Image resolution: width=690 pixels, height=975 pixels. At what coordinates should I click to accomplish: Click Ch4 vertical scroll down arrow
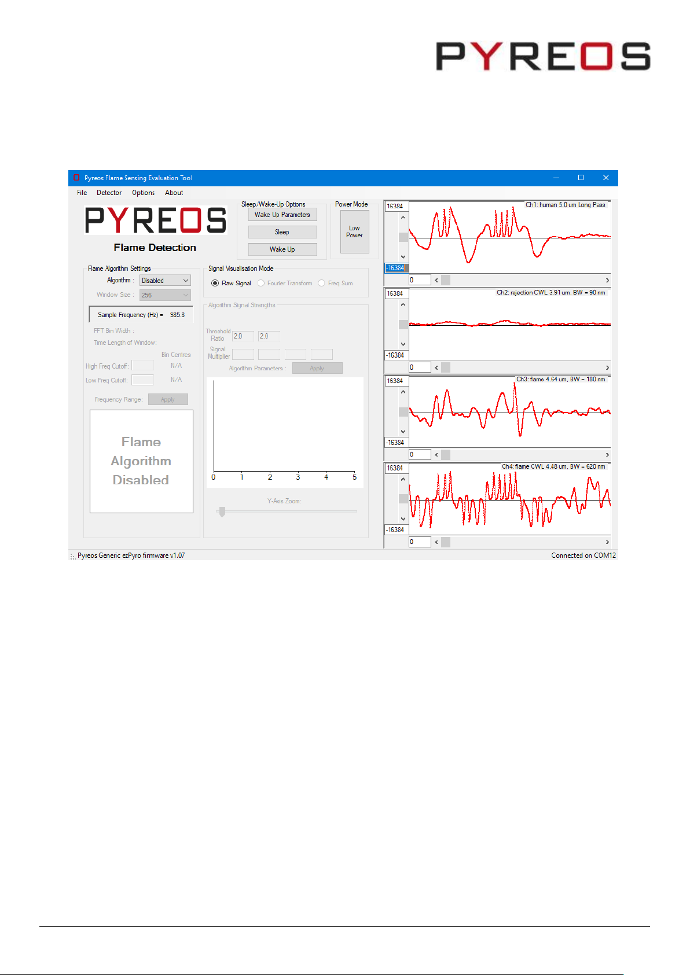[x=403, y=519]
